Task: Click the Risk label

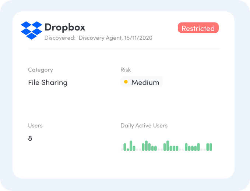Action: tap(126, 70)
